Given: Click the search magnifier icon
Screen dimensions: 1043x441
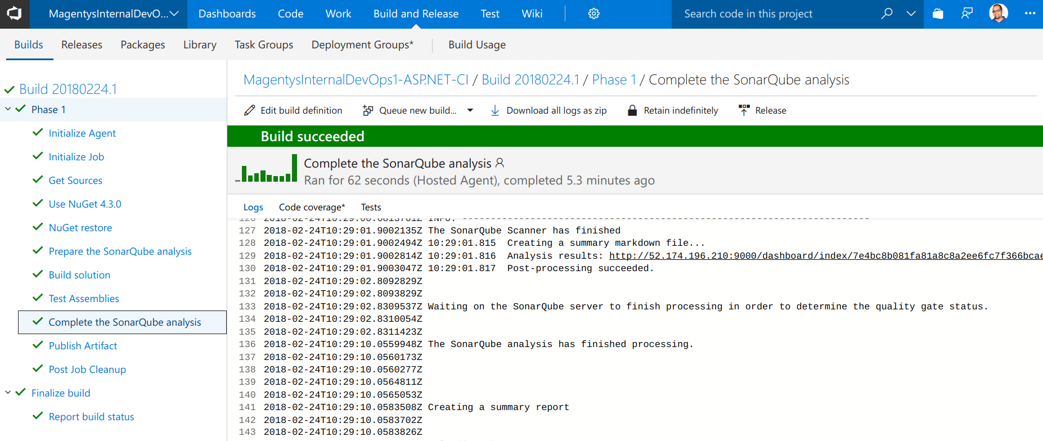Looking at the screenshot, I should [887, 14].
